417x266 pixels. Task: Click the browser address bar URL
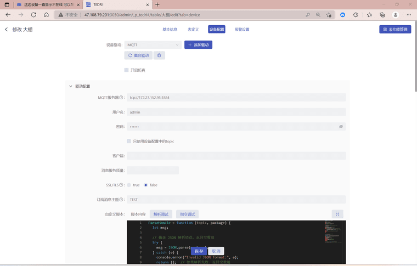tap(142, 15)
